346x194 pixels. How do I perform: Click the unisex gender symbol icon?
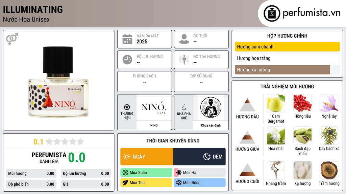(12, 39)
